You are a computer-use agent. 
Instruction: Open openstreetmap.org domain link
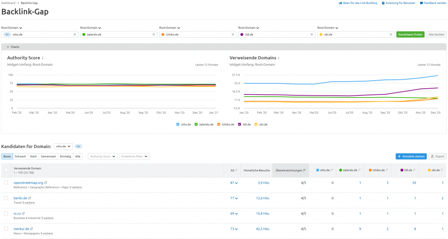(x=28, y=183)
